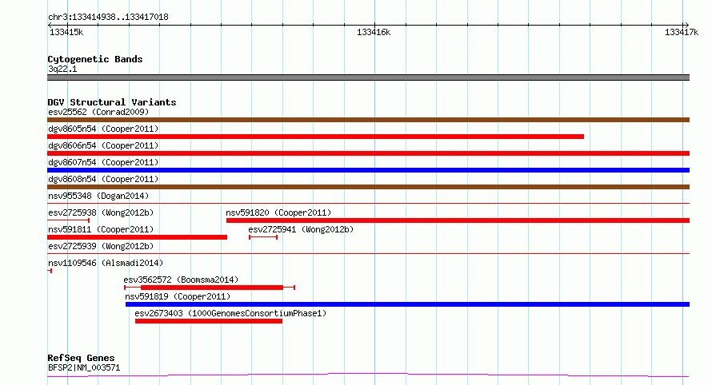712x385 pixels.
Task: Click the esv2725938 (Wong2012b) short feature
Action: pos(69,220)
